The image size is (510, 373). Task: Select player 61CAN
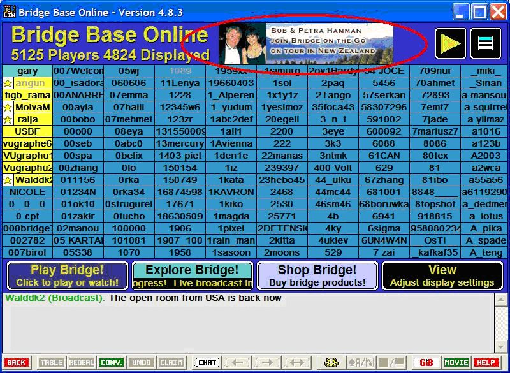click(384, 156)
